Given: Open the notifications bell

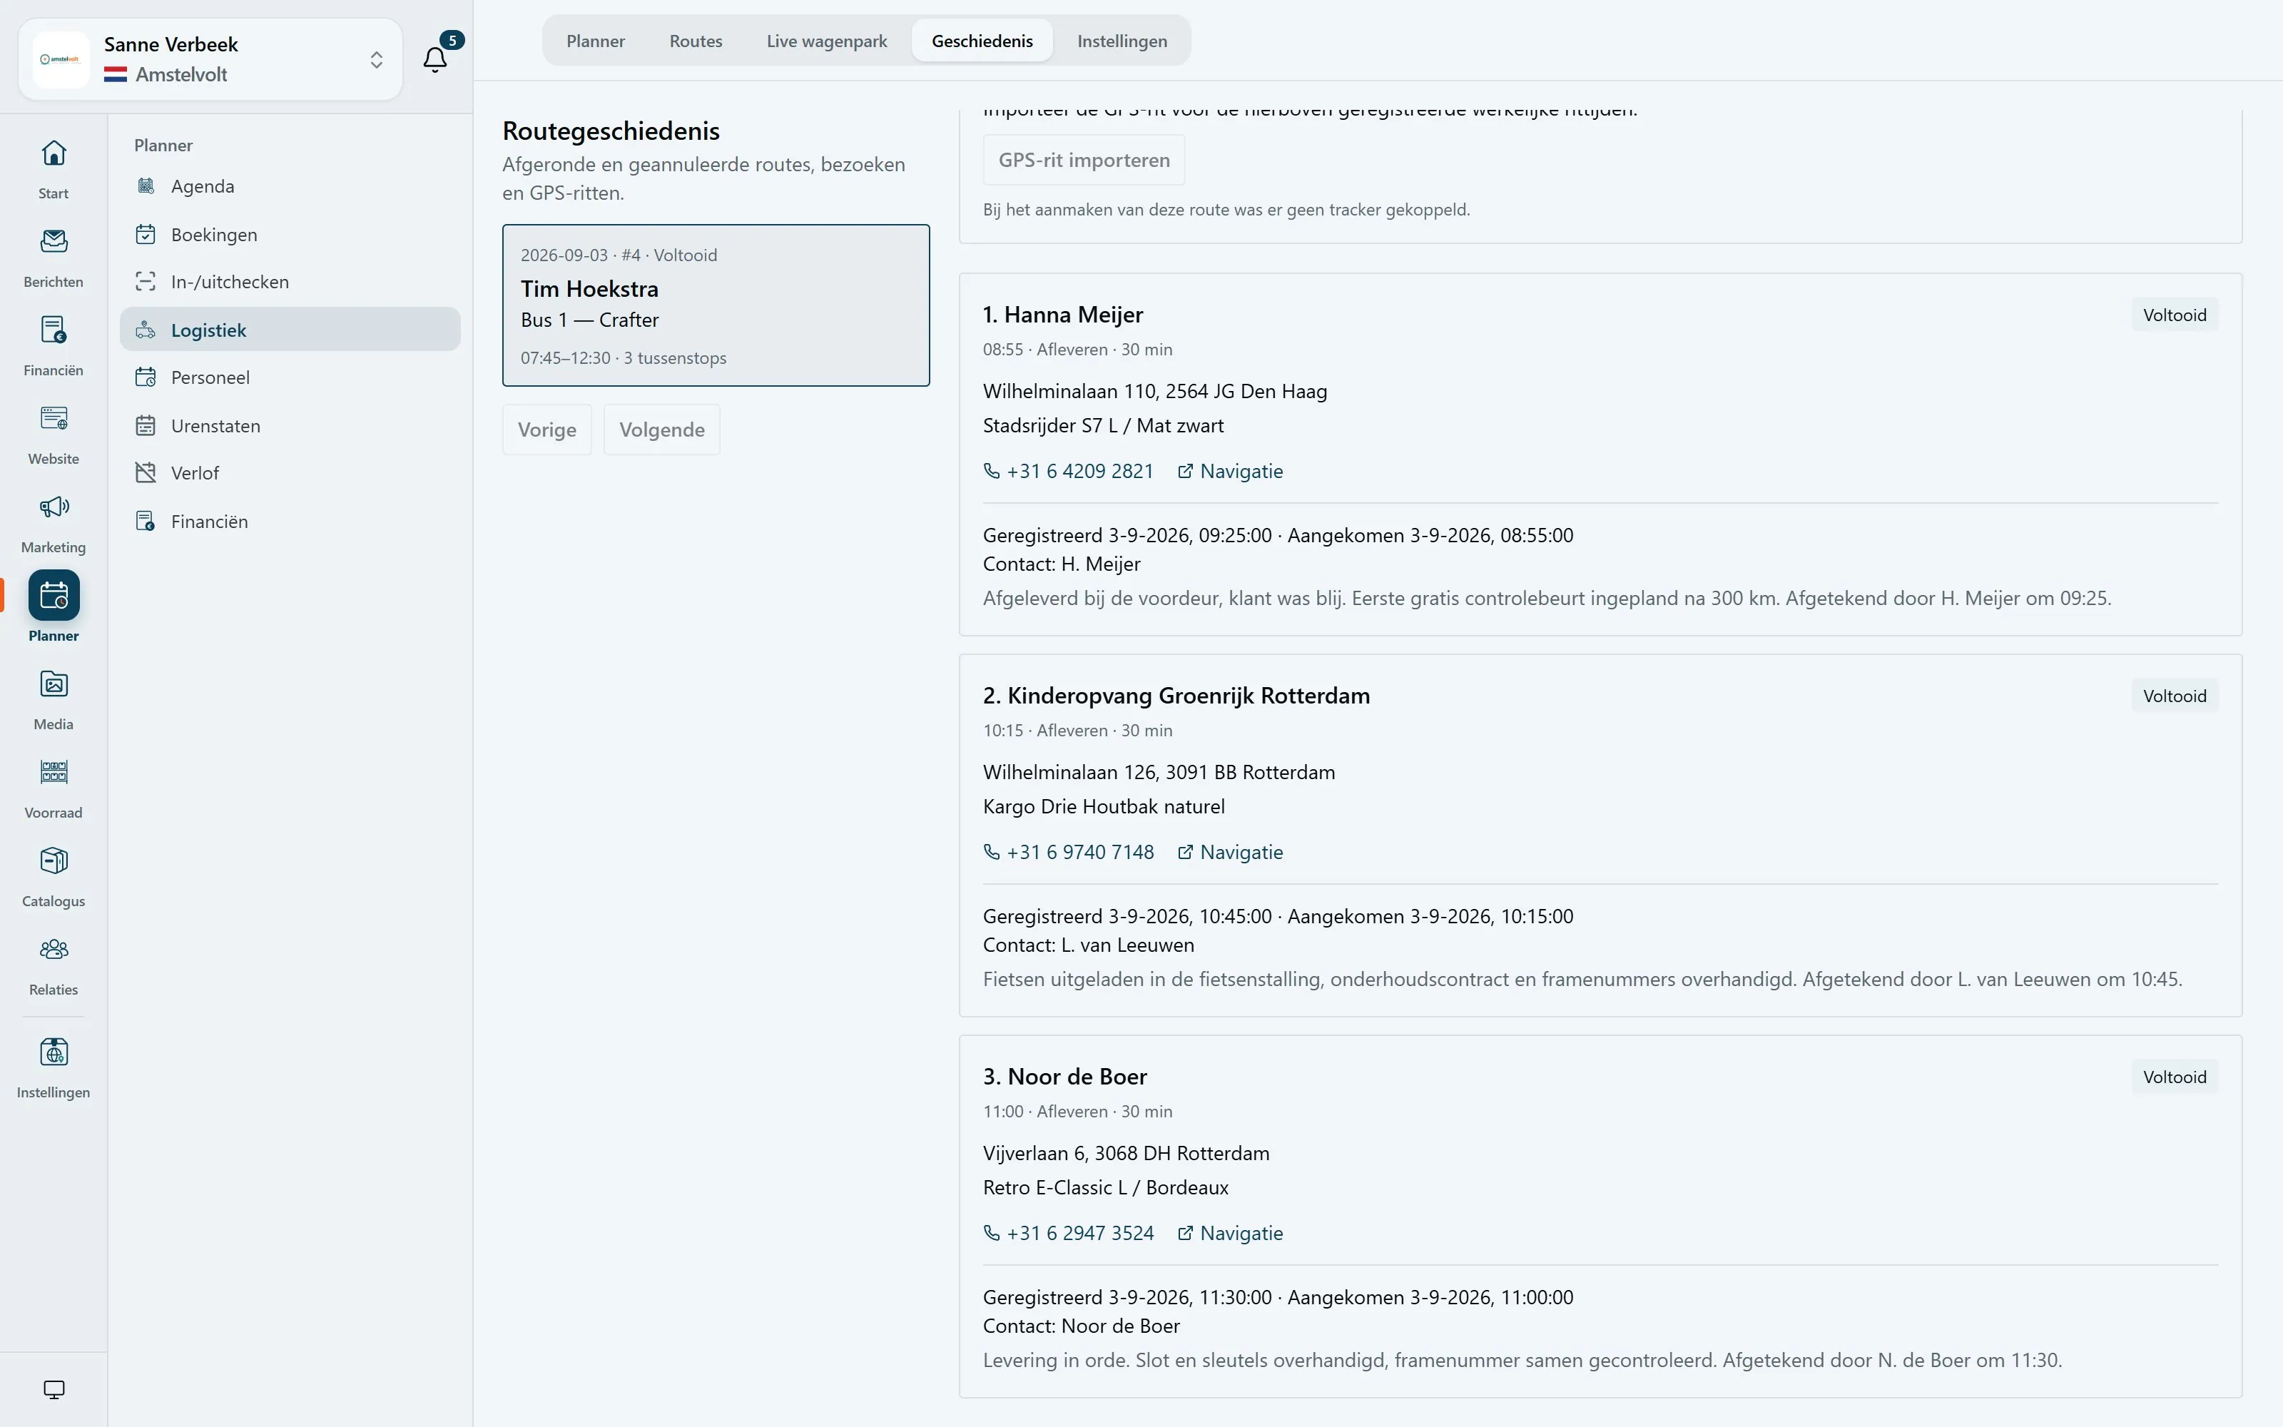Looking at the screenshot, I should point(435,59).
